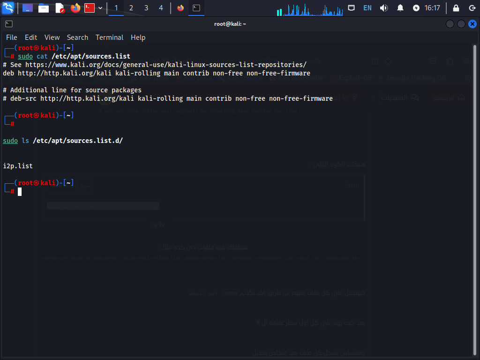Focus the Firefox window in taskbar
The height and width of the screenshot is (360, 480).
tap(180, 7)
